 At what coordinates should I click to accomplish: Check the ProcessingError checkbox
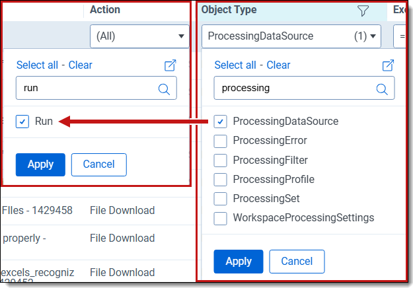221,141
